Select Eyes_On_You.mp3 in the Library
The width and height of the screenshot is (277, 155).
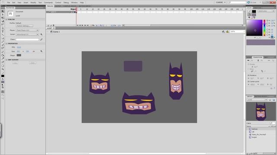(259, 134)
